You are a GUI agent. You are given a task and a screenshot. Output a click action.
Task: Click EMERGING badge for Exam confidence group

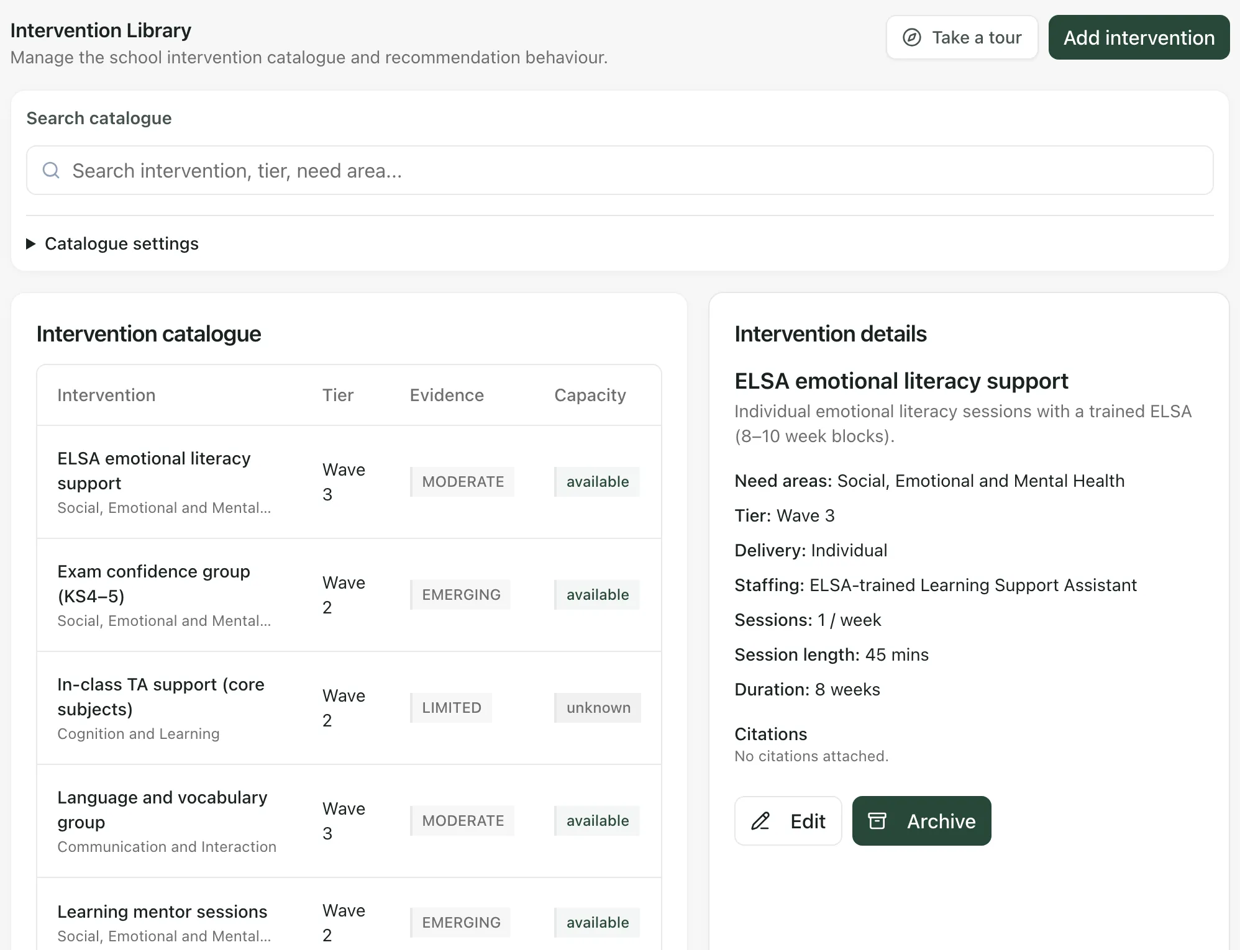pos(460,595)
